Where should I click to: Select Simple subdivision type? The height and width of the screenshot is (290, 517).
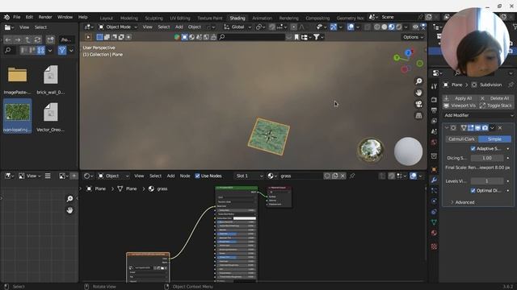click(495, 139)
